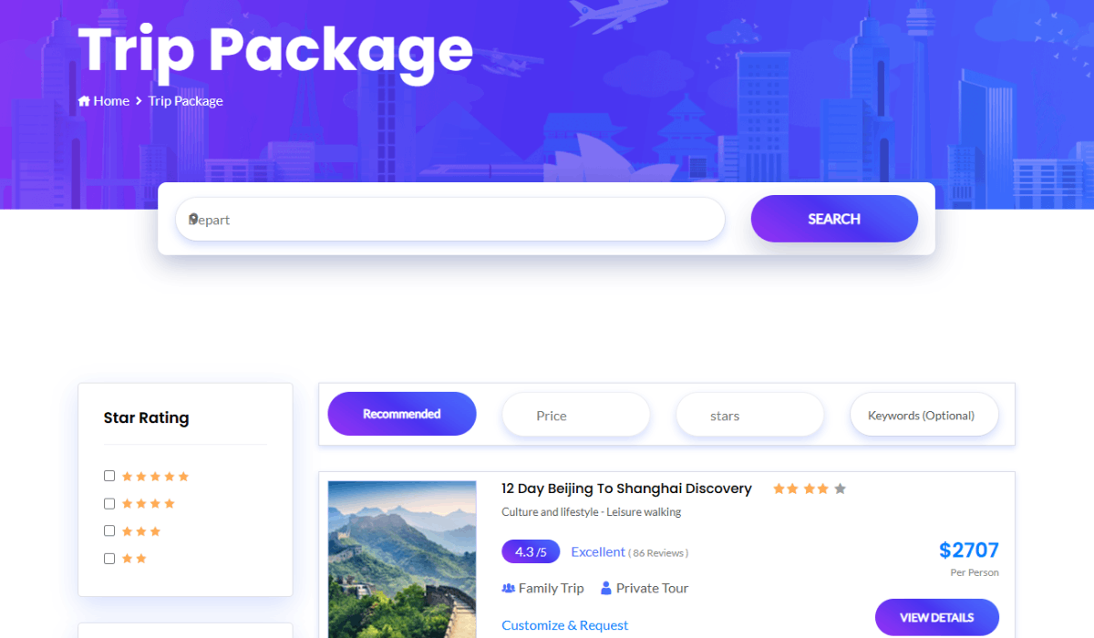The width and height of the screenshot is (1094, 638).
Task: Check the five-star rating filter
Action: pos(109,476)
